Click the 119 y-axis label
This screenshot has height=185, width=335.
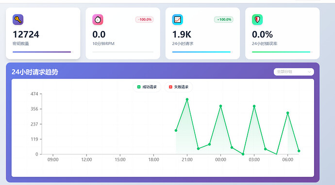[34, 139]
